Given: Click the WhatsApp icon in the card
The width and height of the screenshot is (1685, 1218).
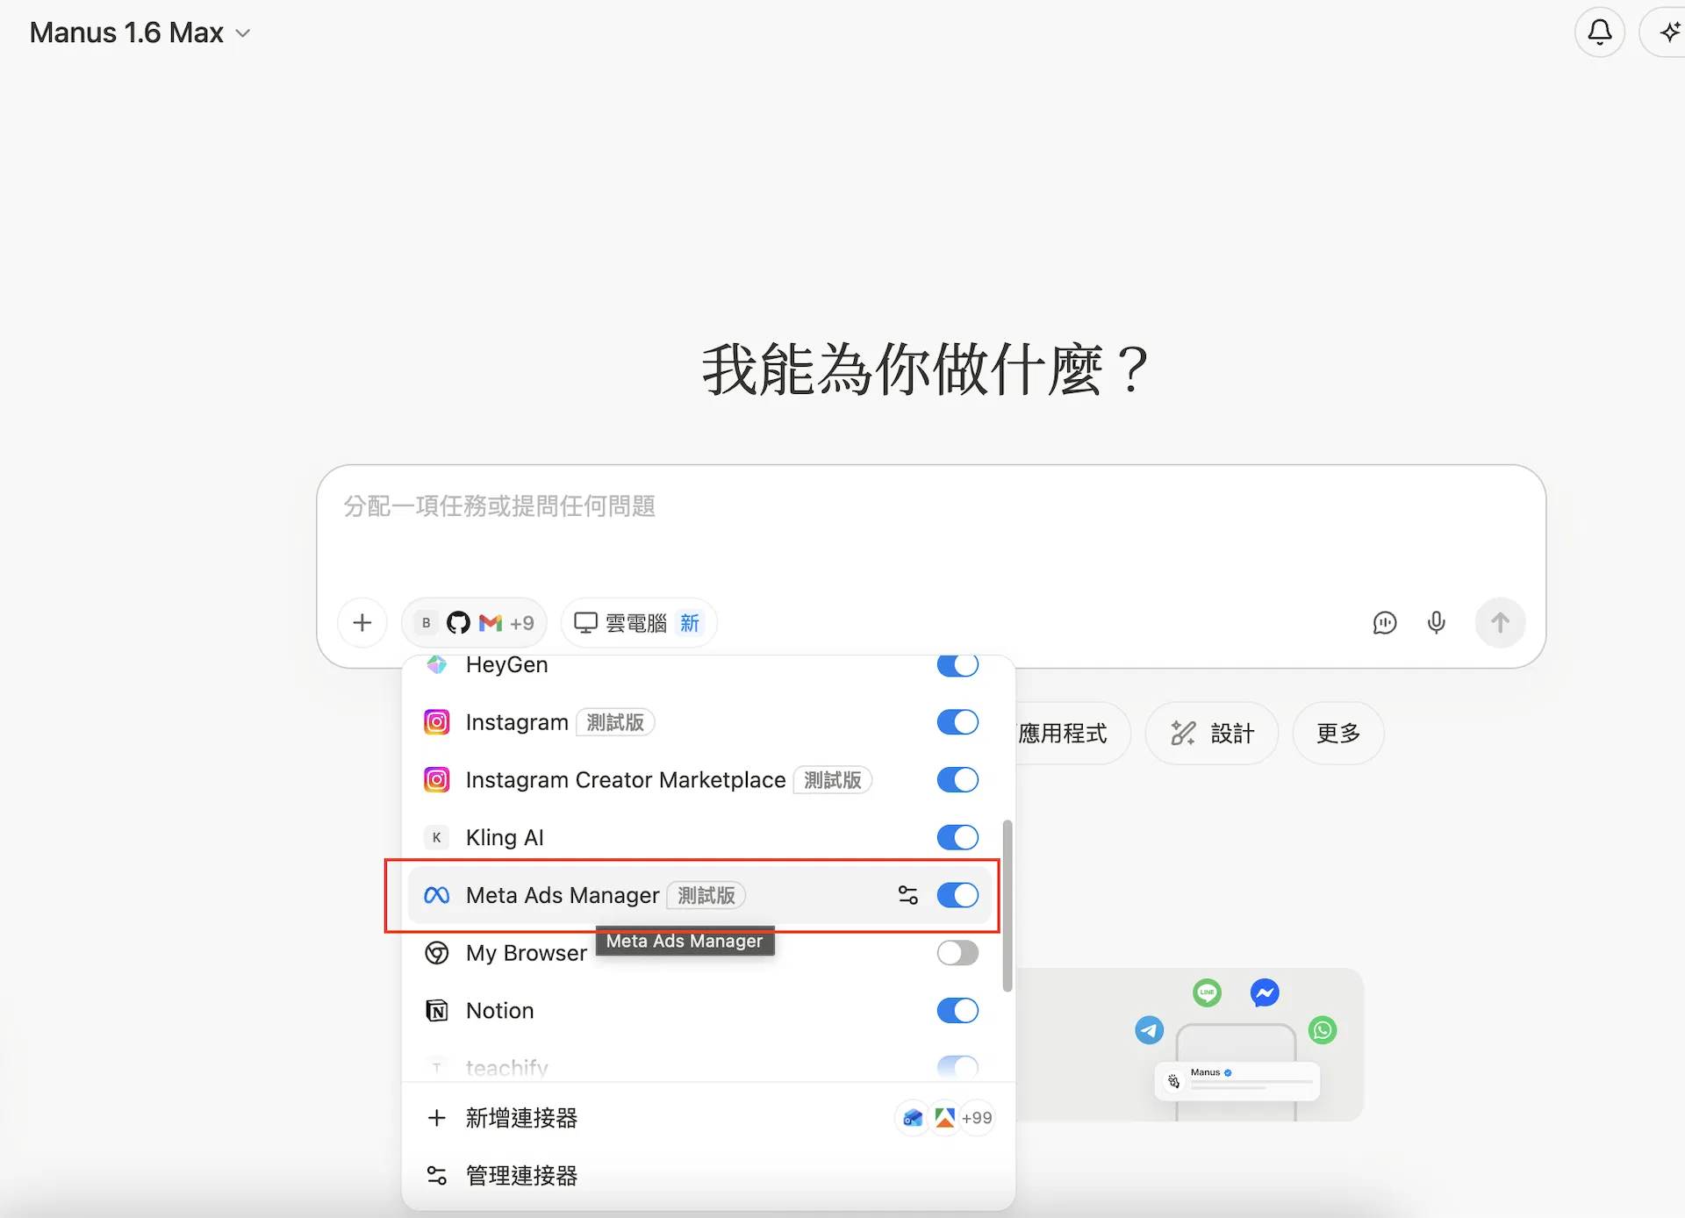Looking at the screenshot, I should (1323, 1029).
